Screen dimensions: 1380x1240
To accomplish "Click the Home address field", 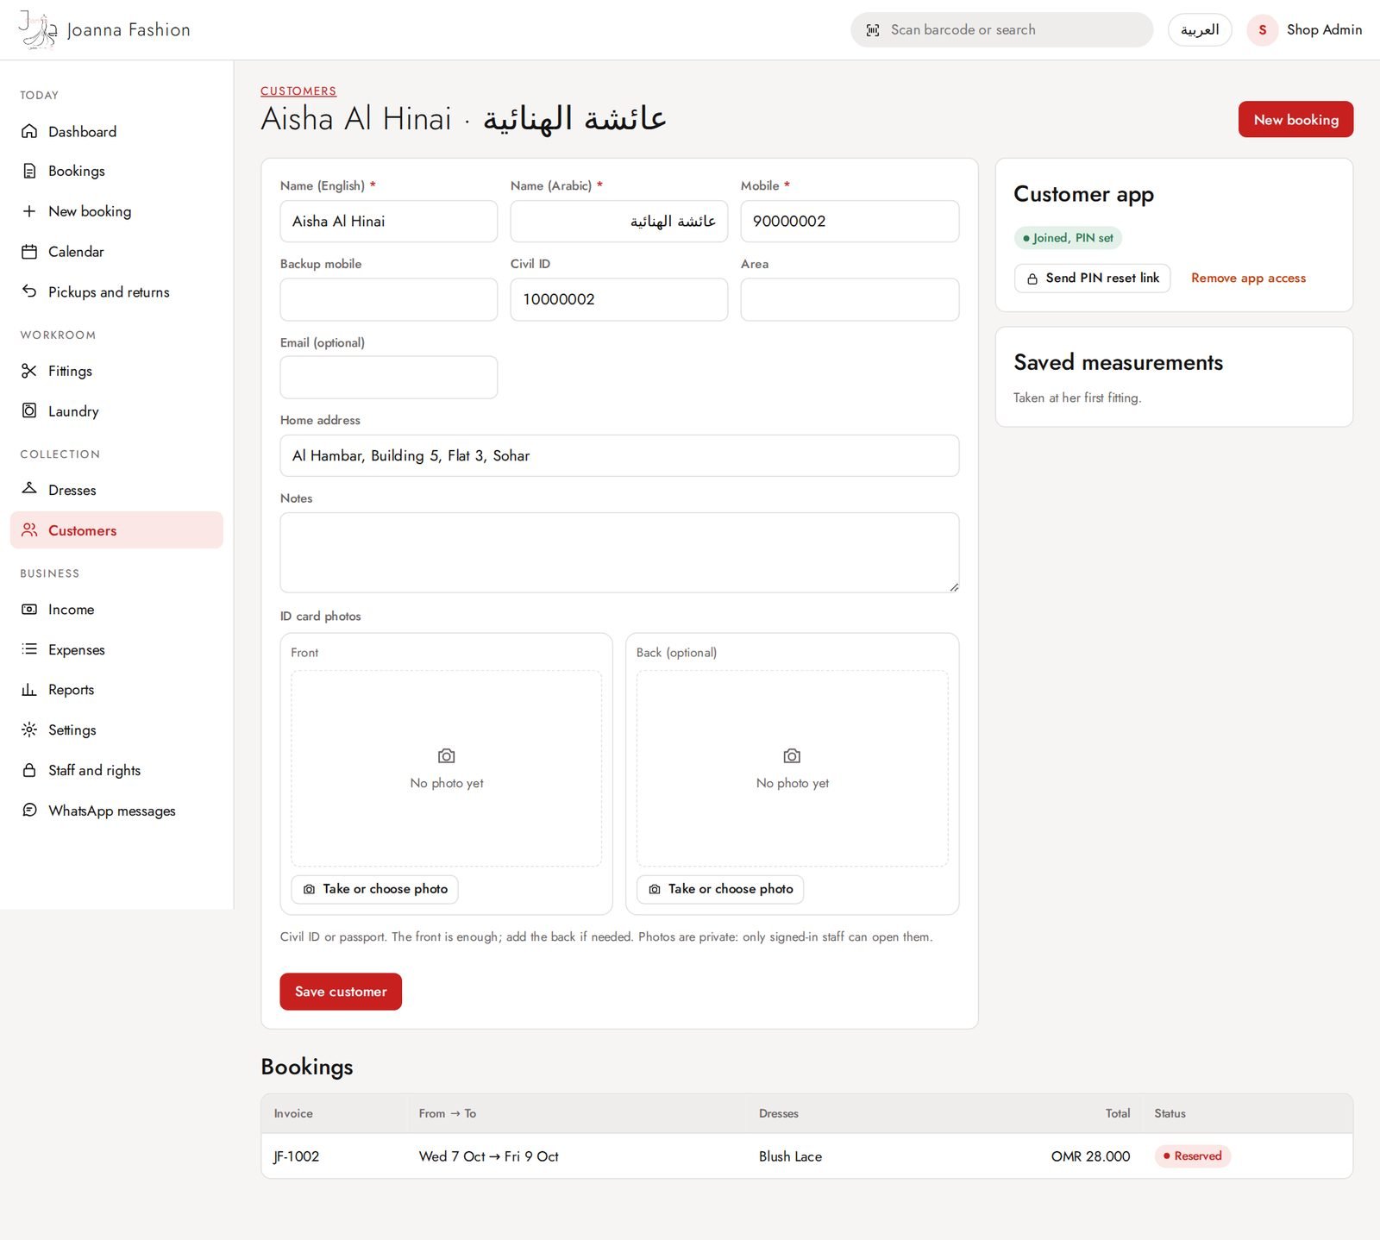I will (619, 455).
